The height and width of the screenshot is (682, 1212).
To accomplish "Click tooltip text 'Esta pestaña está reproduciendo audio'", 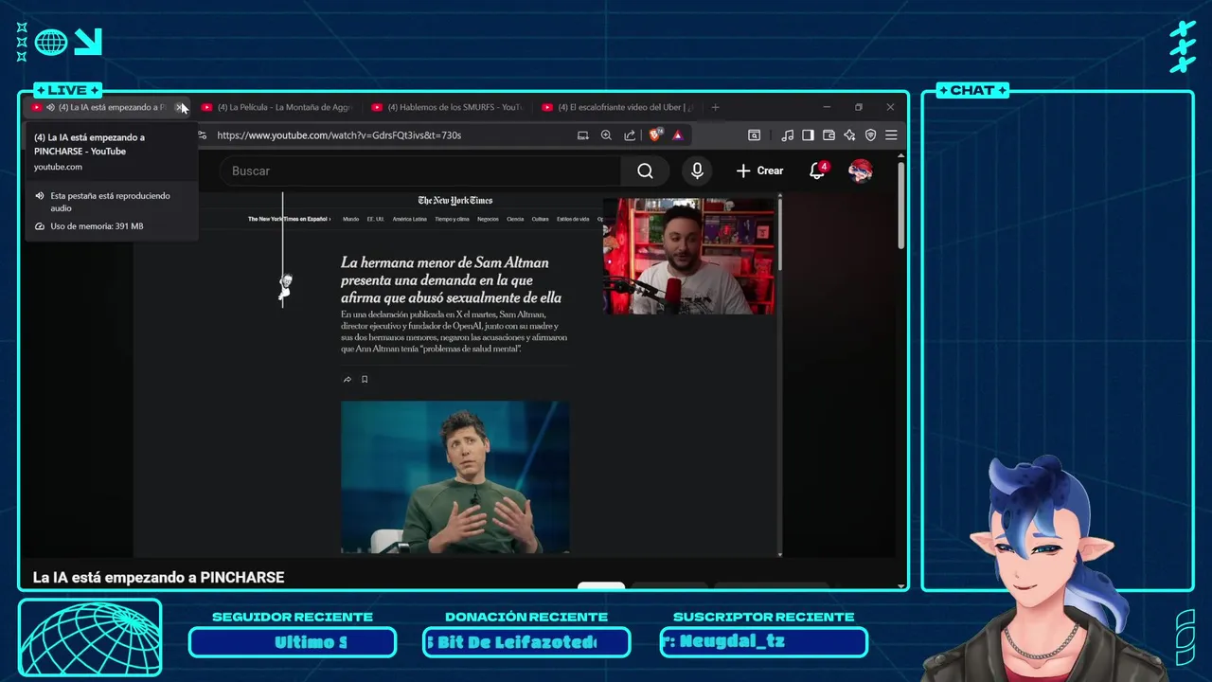I will [x=110, y=202].
